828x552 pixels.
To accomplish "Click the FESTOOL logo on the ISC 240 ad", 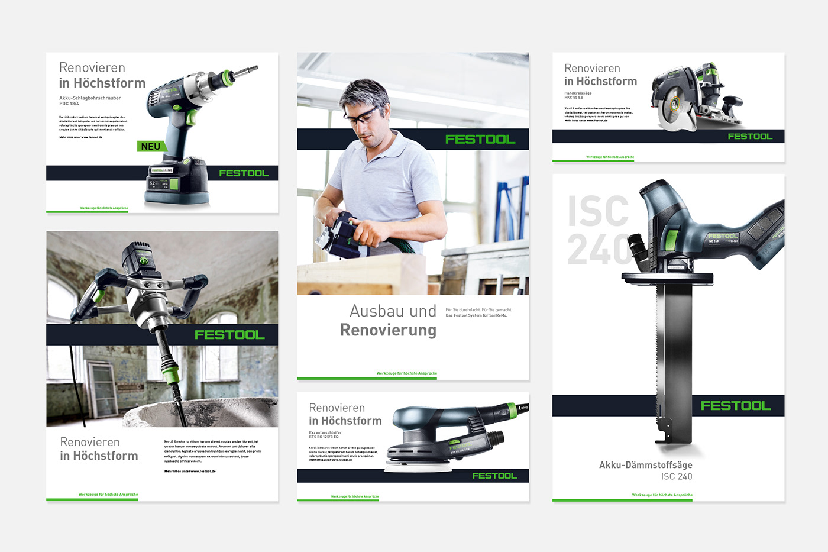I will tap(737, 405).
